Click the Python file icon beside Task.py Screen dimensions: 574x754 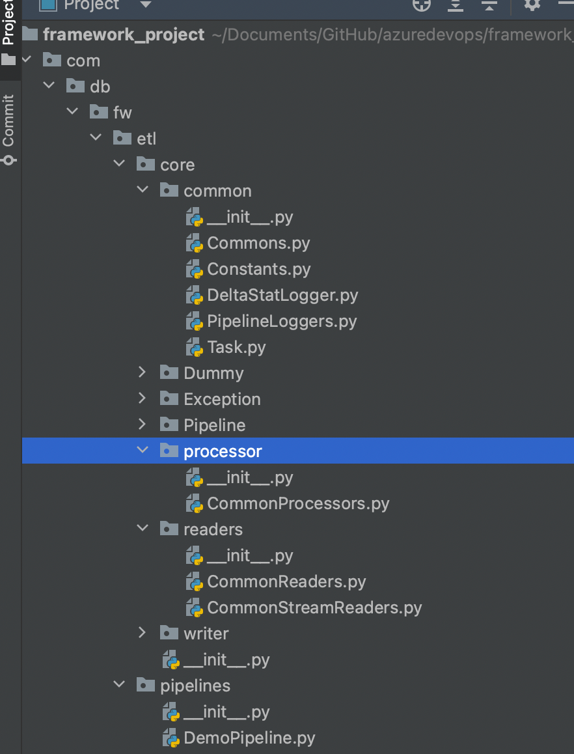(x=193, y=347)
